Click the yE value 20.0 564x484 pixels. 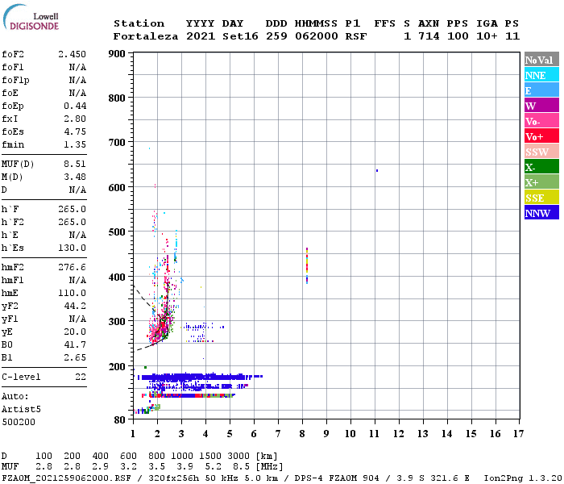[x=75, y=332]
